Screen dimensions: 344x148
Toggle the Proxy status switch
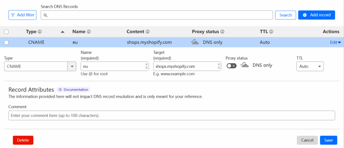(x=231, y=66)
